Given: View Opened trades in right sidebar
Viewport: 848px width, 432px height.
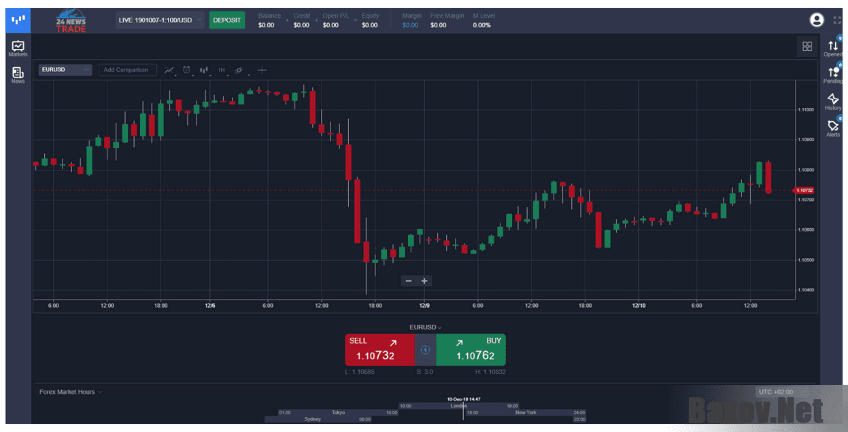Looking at the screenshot, I should click(832, 46).
